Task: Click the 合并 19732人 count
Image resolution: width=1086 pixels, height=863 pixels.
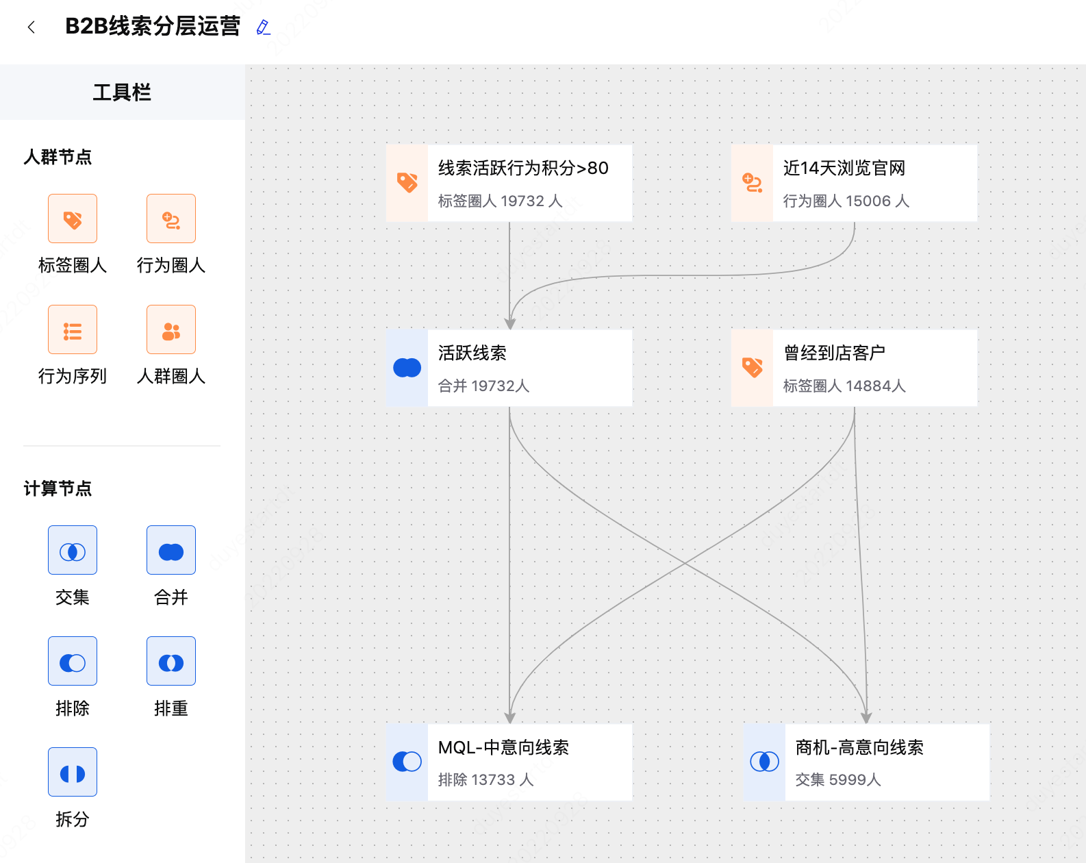Action: pyautogui.click(x=483, y=386)
